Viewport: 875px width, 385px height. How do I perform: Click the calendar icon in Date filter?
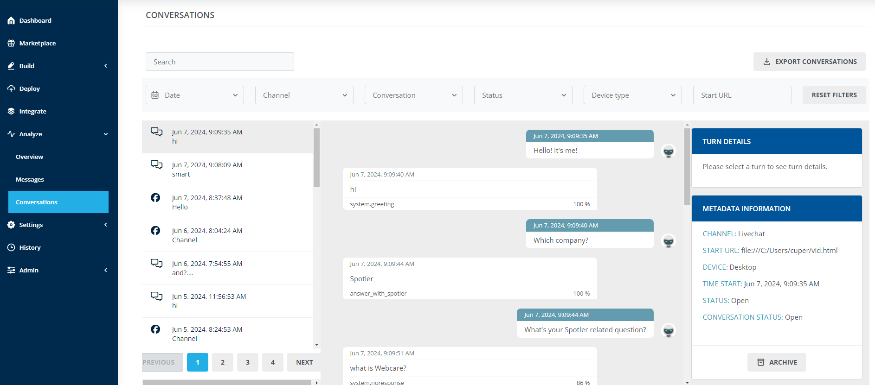(155, 95)
